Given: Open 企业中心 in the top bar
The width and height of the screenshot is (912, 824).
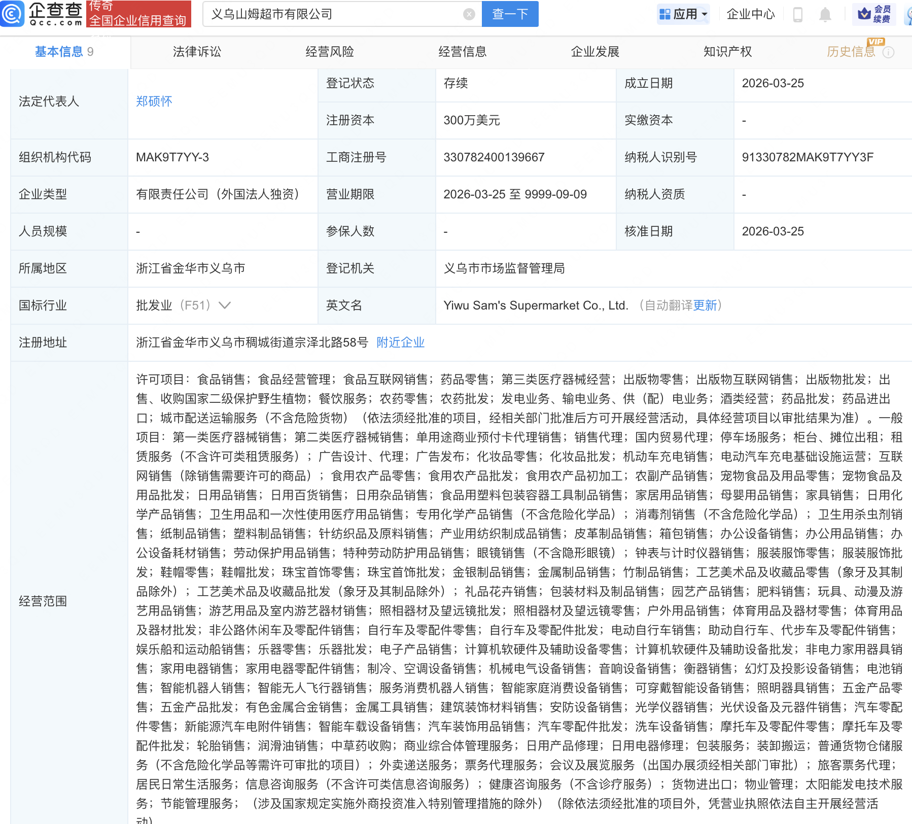Looking at the screenshot, I should (751, 14).
